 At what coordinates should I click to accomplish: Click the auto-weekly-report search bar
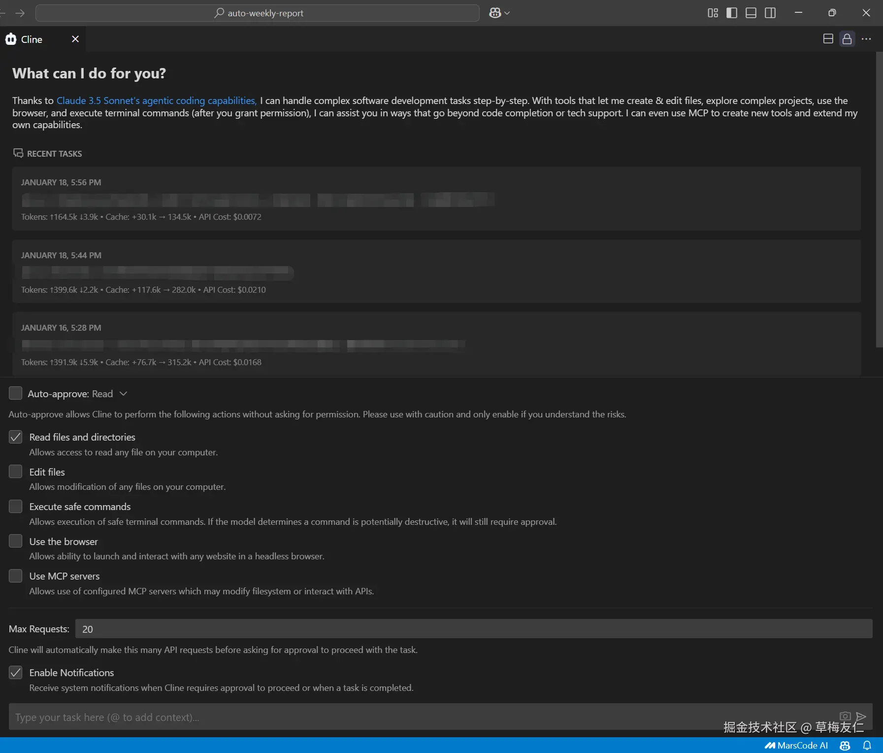(258, 13)
